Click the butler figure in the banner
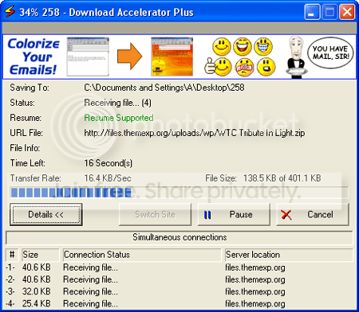Image resolution: width=359 pixels, height=312 pixels. pyautogui.click(x=296, y=57)
